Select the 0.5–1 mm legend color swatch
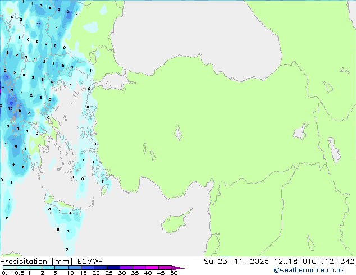The image size is (356, 275). coord(22,268)
